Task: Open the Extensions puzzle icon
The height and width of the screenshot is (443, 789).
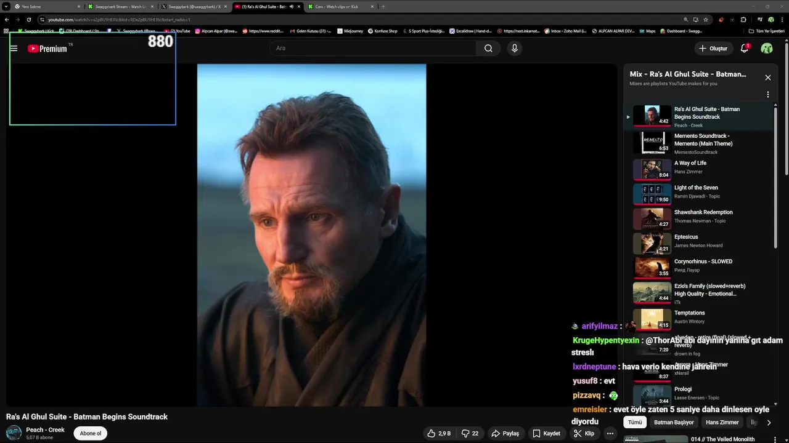Action: (743, 20)
